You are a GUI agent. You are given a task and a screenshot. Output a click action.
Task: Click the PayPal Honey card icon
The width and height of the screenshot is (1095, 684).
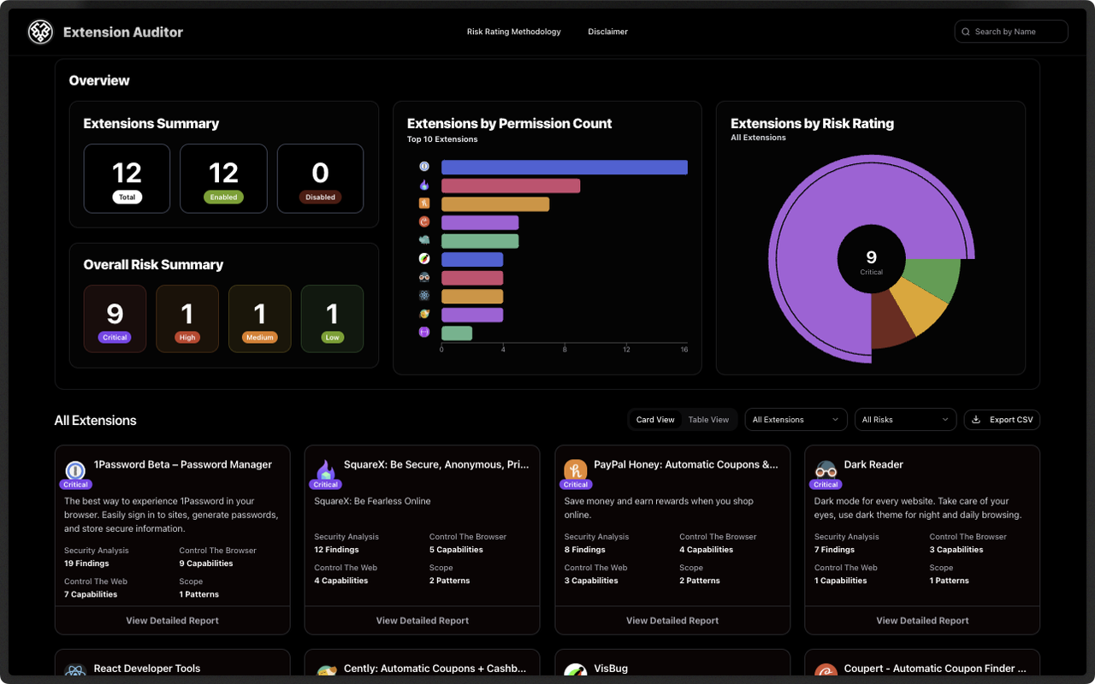tap(575, 470)
